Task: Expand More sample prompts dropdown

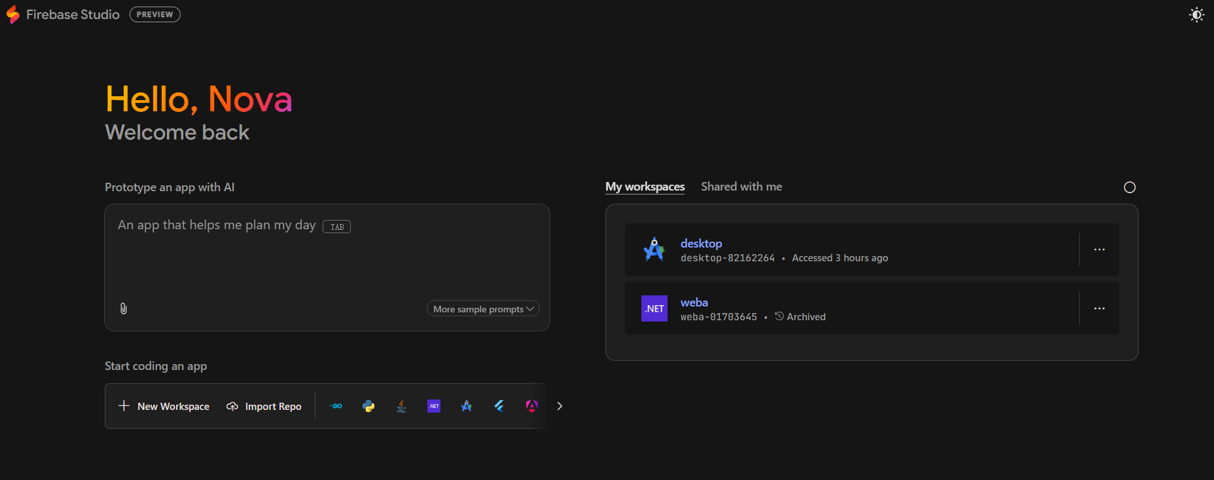Action: click(x=483, y=308)
